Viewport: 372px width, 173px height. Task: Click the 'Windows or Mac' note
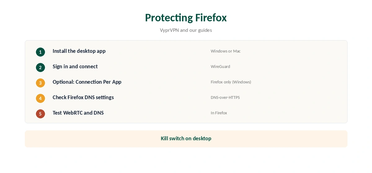pos(226,51)
